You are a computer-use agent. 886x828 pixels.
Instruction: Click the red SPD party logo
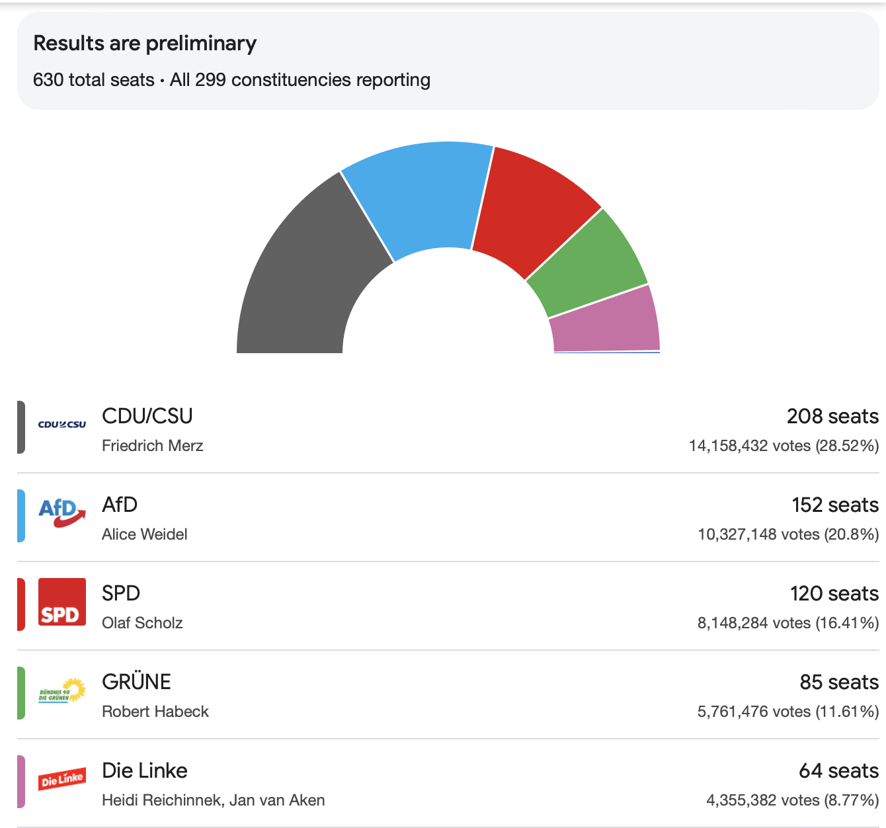click(61, 602)
